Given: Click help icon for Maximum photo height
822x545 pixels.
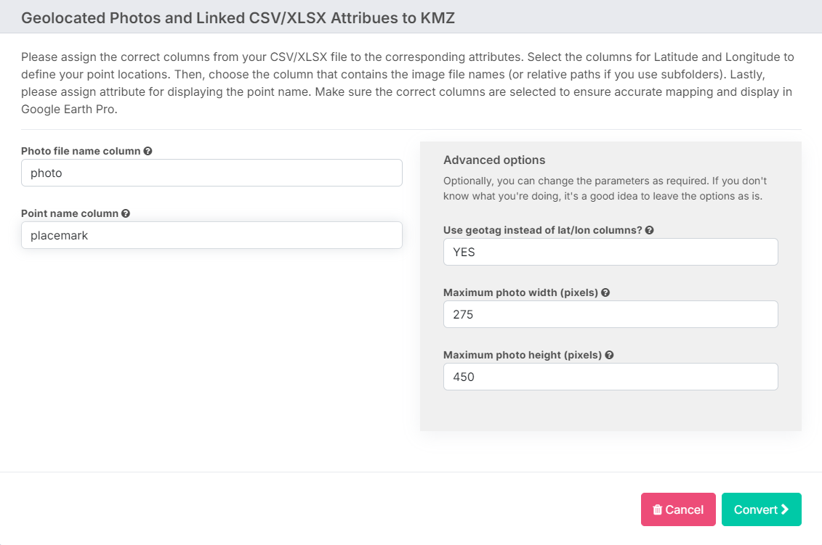Looking at the screenshot, I should click(x=608, y=355).
